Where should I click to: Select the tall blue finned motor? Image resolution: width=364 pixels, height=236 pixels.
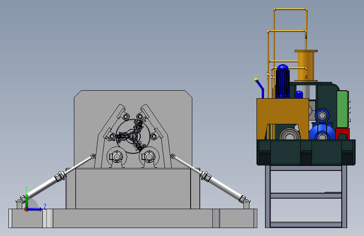click(x=283, y=81)
